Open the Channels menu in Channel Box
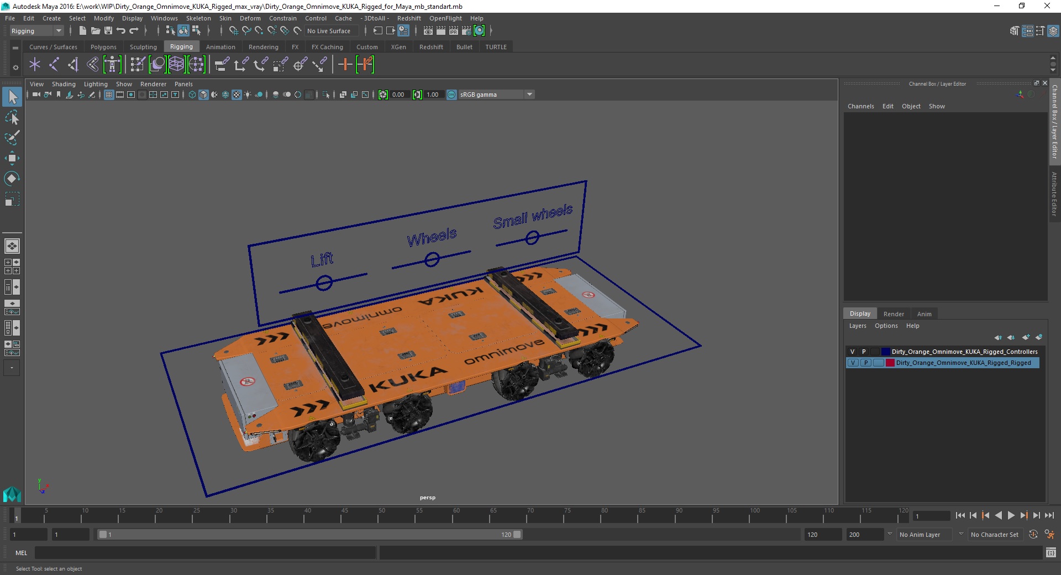Image resolution: width=1061 pixels, height=575 pixels. [x=860, y=106]
